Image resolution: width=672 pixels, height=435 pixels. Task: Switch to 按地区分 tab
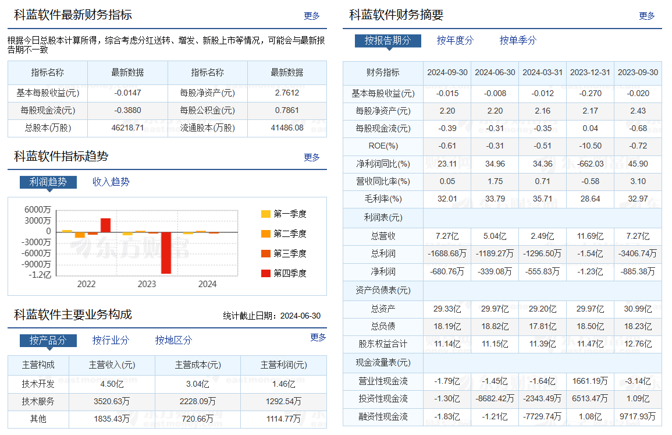[x=173, y=341]
